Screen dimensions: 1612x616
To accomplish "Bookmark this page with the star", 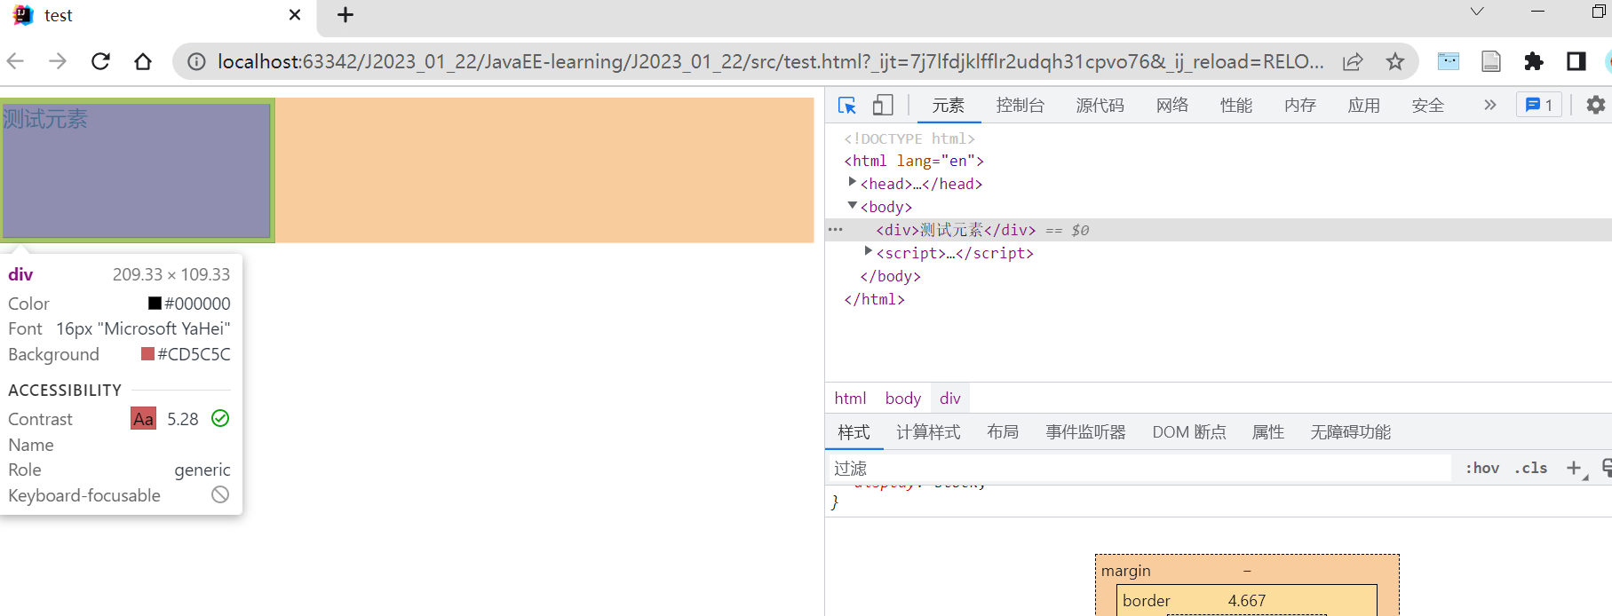I will click(1395, 61).
